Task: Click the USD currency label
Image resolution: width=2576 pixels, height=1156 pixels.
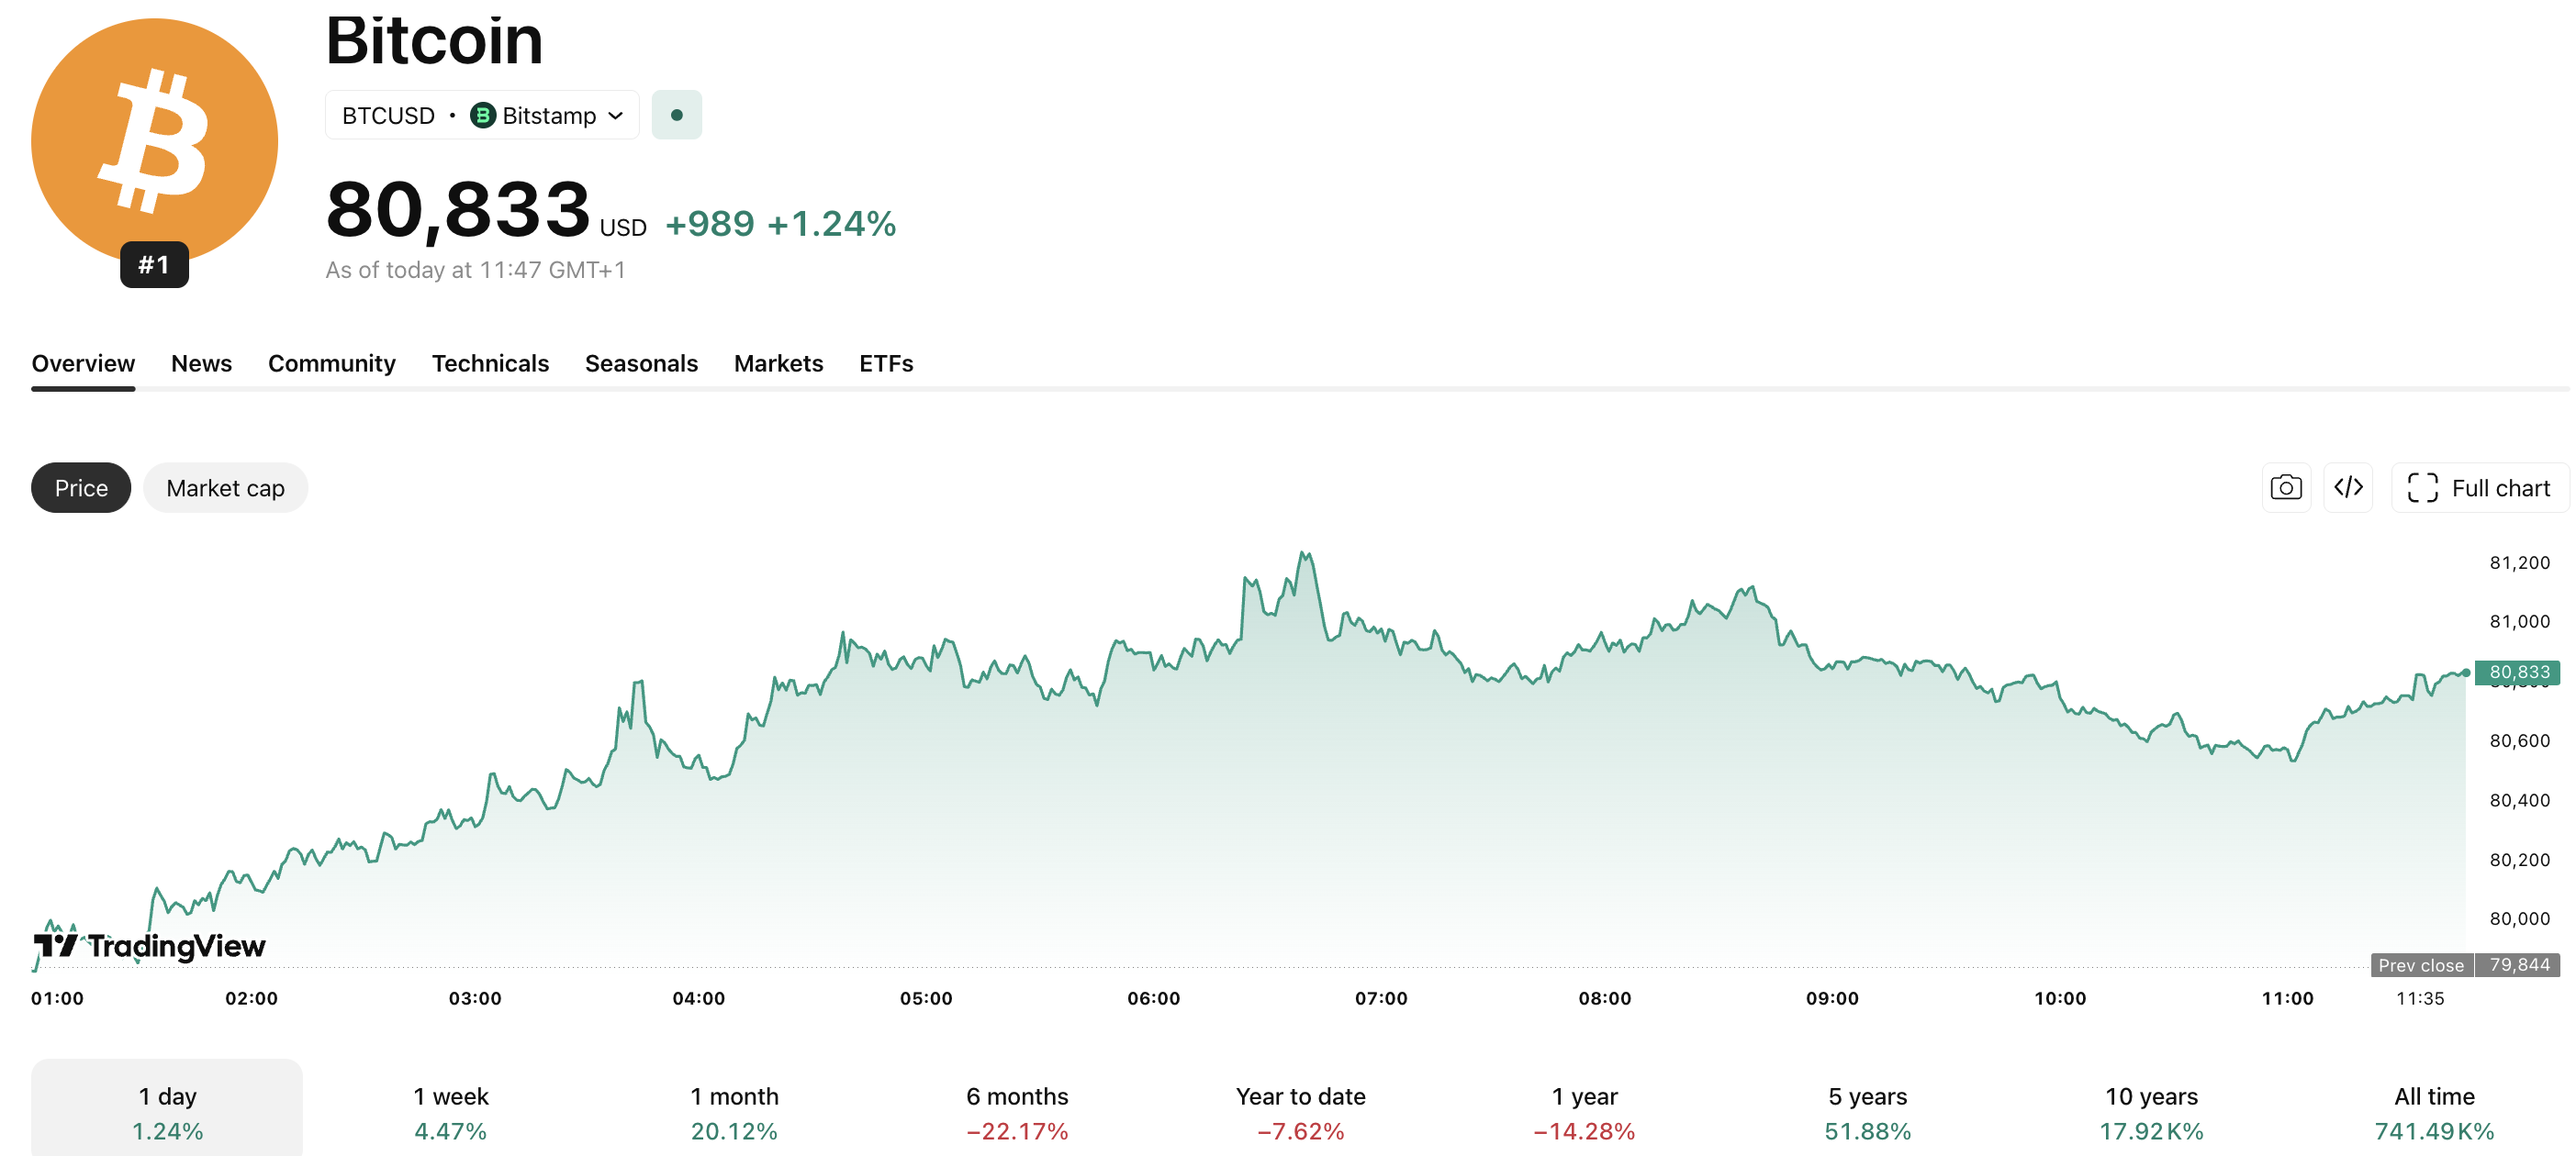Action: pos(623,228)
